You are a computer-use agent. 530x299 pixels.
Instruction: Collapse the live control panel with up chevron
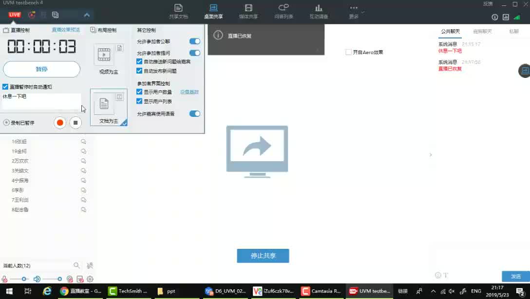click(87, 15)
